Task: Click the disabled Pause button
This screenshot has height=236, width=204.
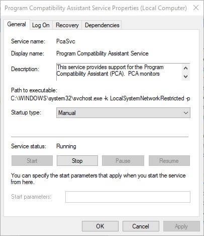Action: pyautogui.click(x=123, y=161)
